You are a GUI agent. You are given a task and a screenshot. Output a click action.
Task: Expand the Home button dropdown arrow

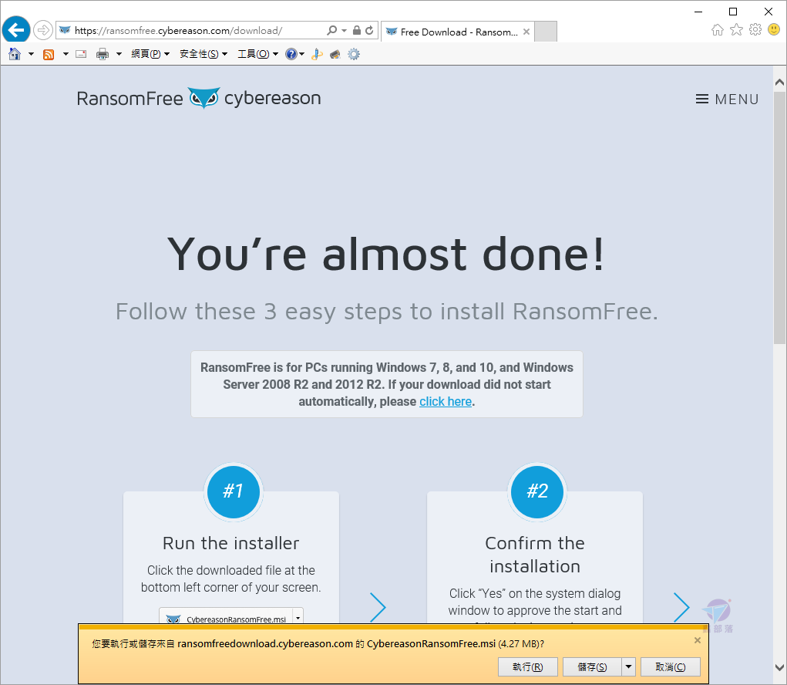pos(31,54)
